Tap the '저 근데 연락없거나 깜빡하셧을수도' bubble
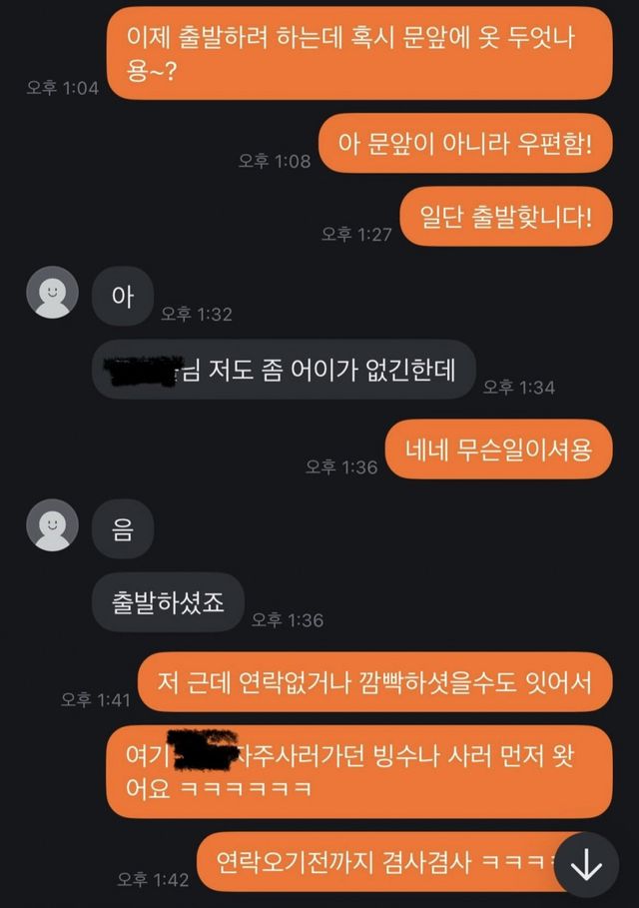Screen dimensions: 639x908 pos(374,682)
